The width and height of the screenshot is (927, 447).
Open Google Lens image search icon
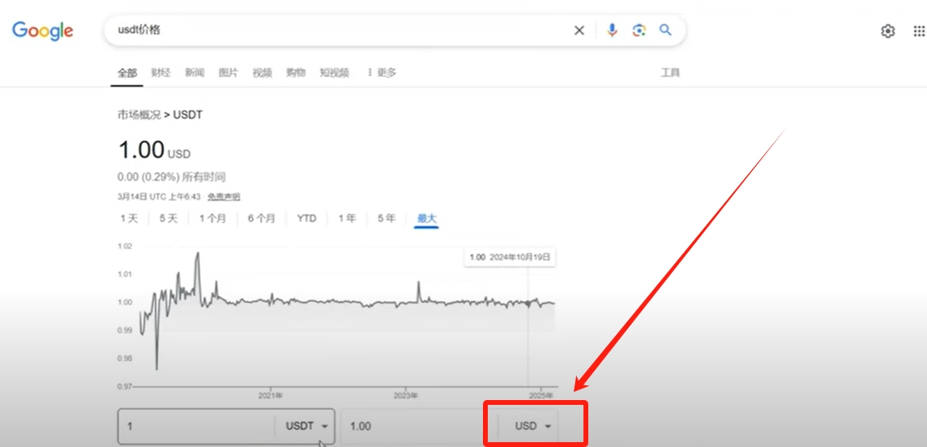pos(639,31)
